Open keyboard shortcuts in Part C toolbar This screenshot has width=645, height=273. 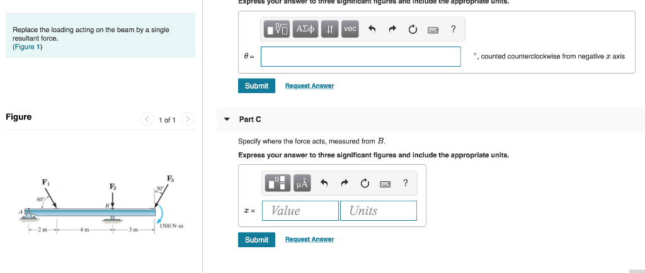point(385,184)
